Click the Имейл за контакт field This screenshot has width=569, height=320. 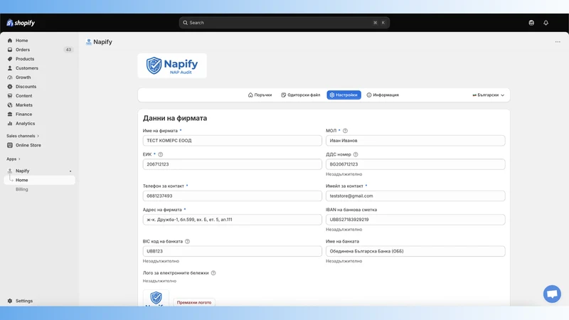tap(415, 196)
